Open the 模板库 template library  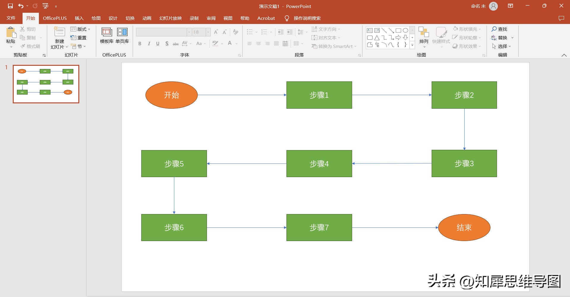point(107,36)
